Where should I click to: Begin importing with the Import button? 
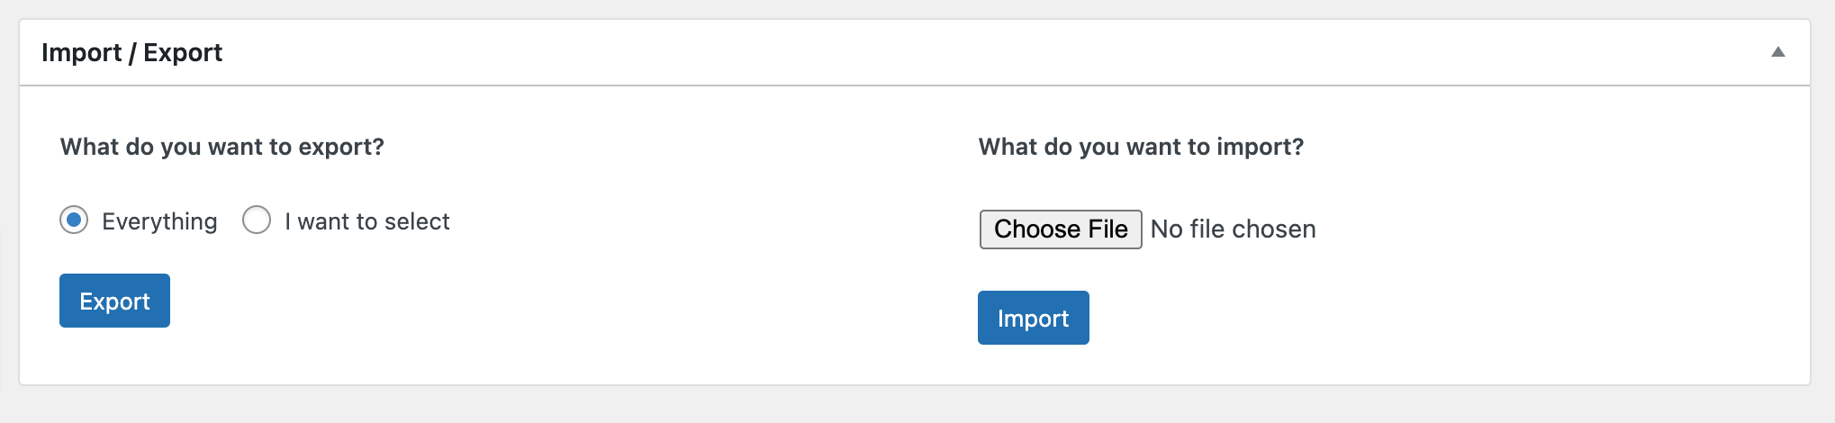point(1034,318)
